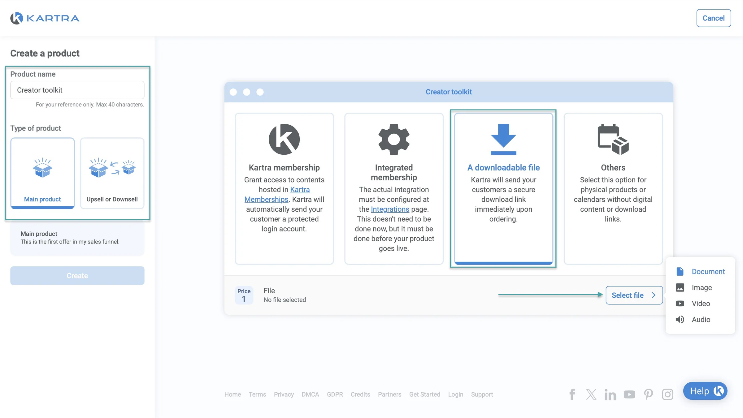The height and width of the screenshot is (418, 743).
Task: Open the Facebook social icon
Action: click(x=572, y=394)
